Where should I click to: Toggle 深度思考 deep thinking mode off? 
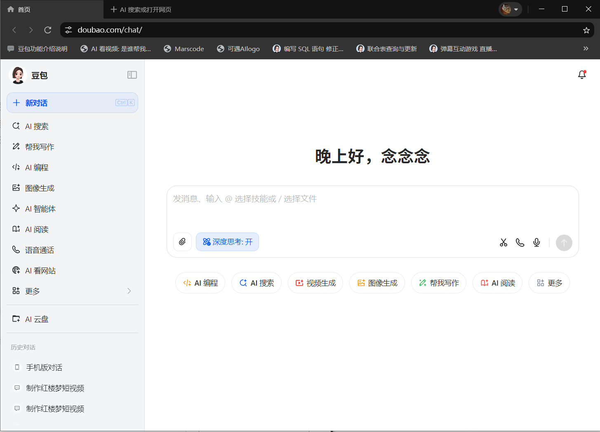(227, 242)
